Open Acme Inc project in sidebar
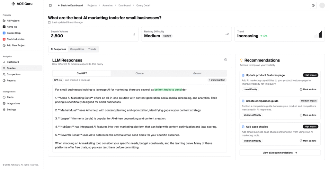 pyautogui.click(x=13, y=27)
